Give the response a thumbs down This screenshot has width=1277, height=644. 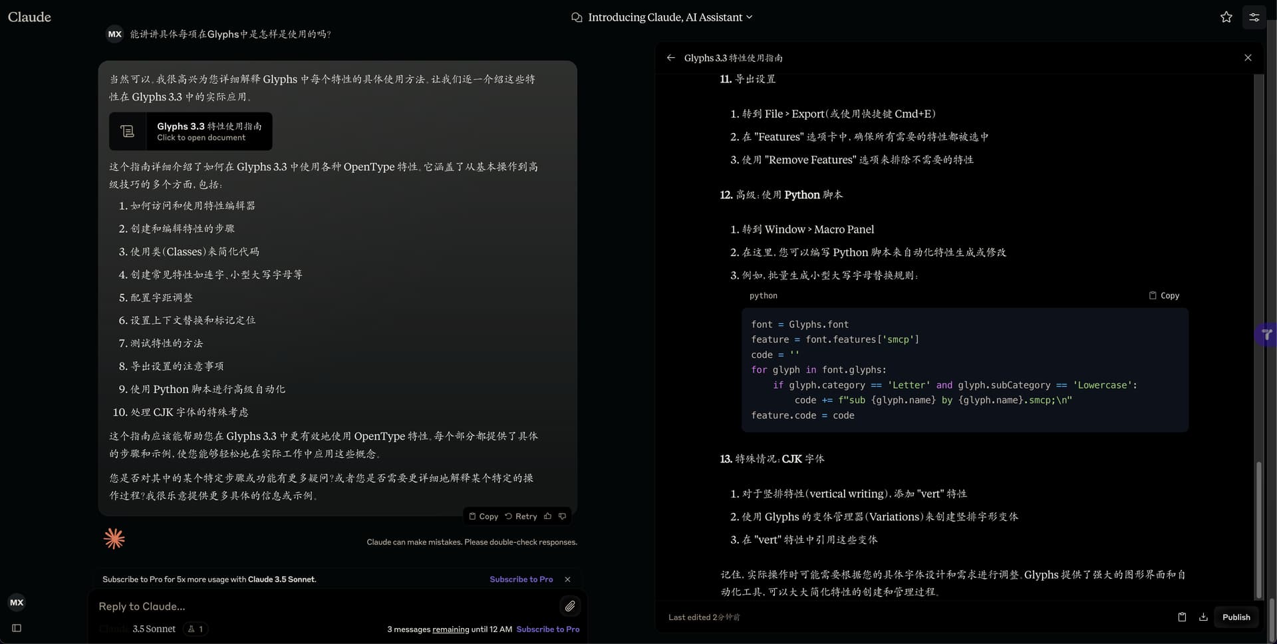tap(563, 516)
